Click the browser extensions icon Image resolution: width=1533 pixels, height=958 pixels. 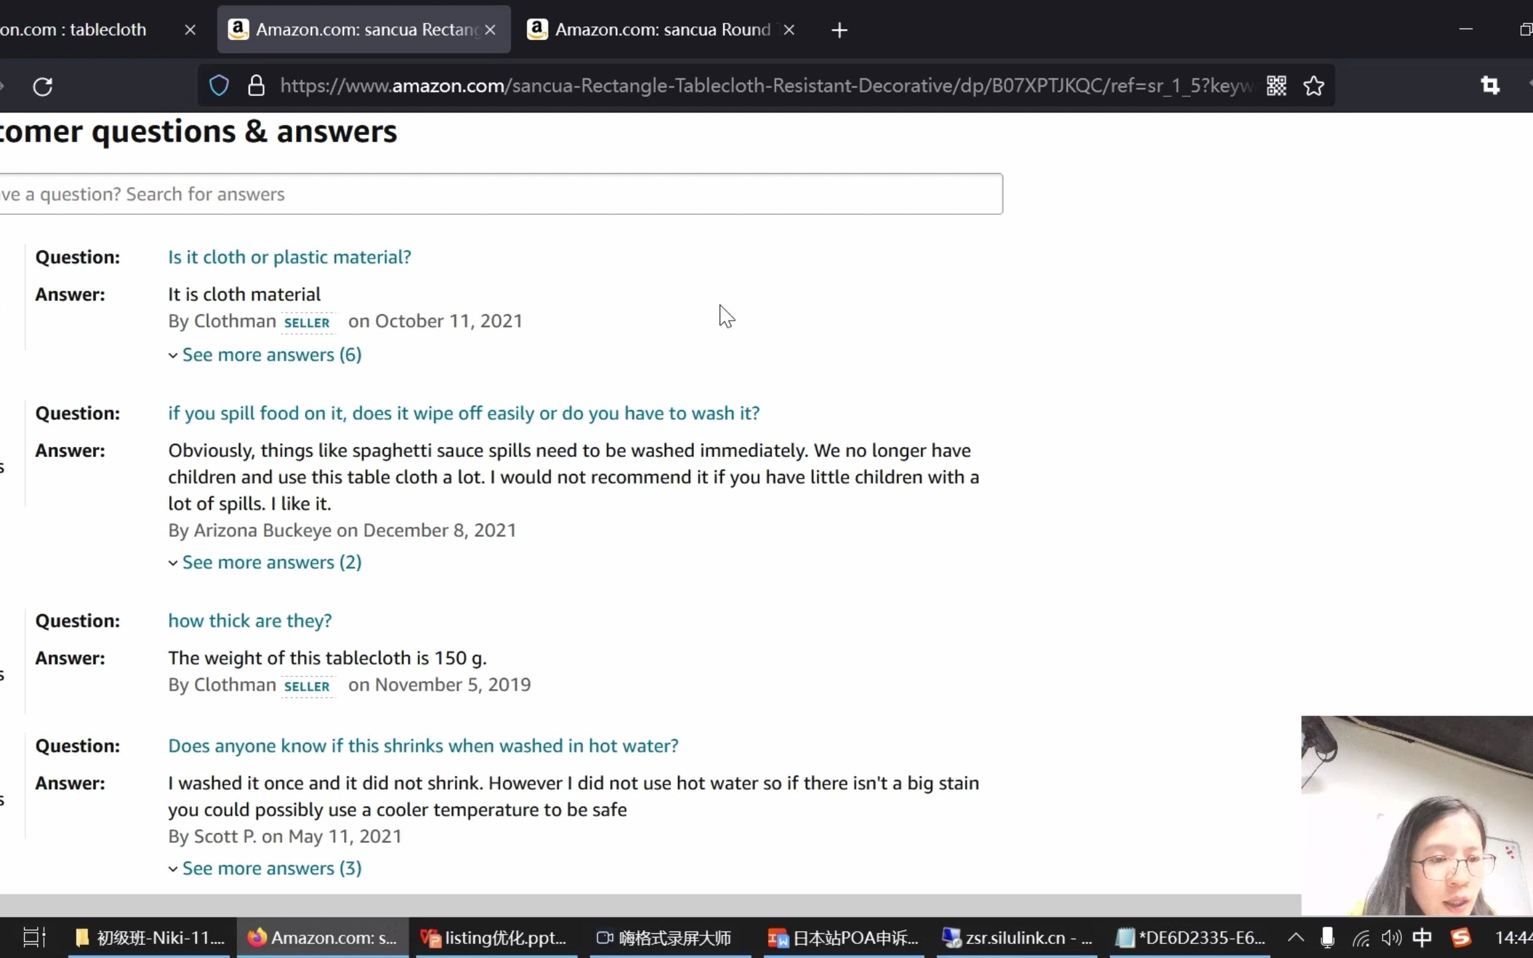(x=1491, y=86)
